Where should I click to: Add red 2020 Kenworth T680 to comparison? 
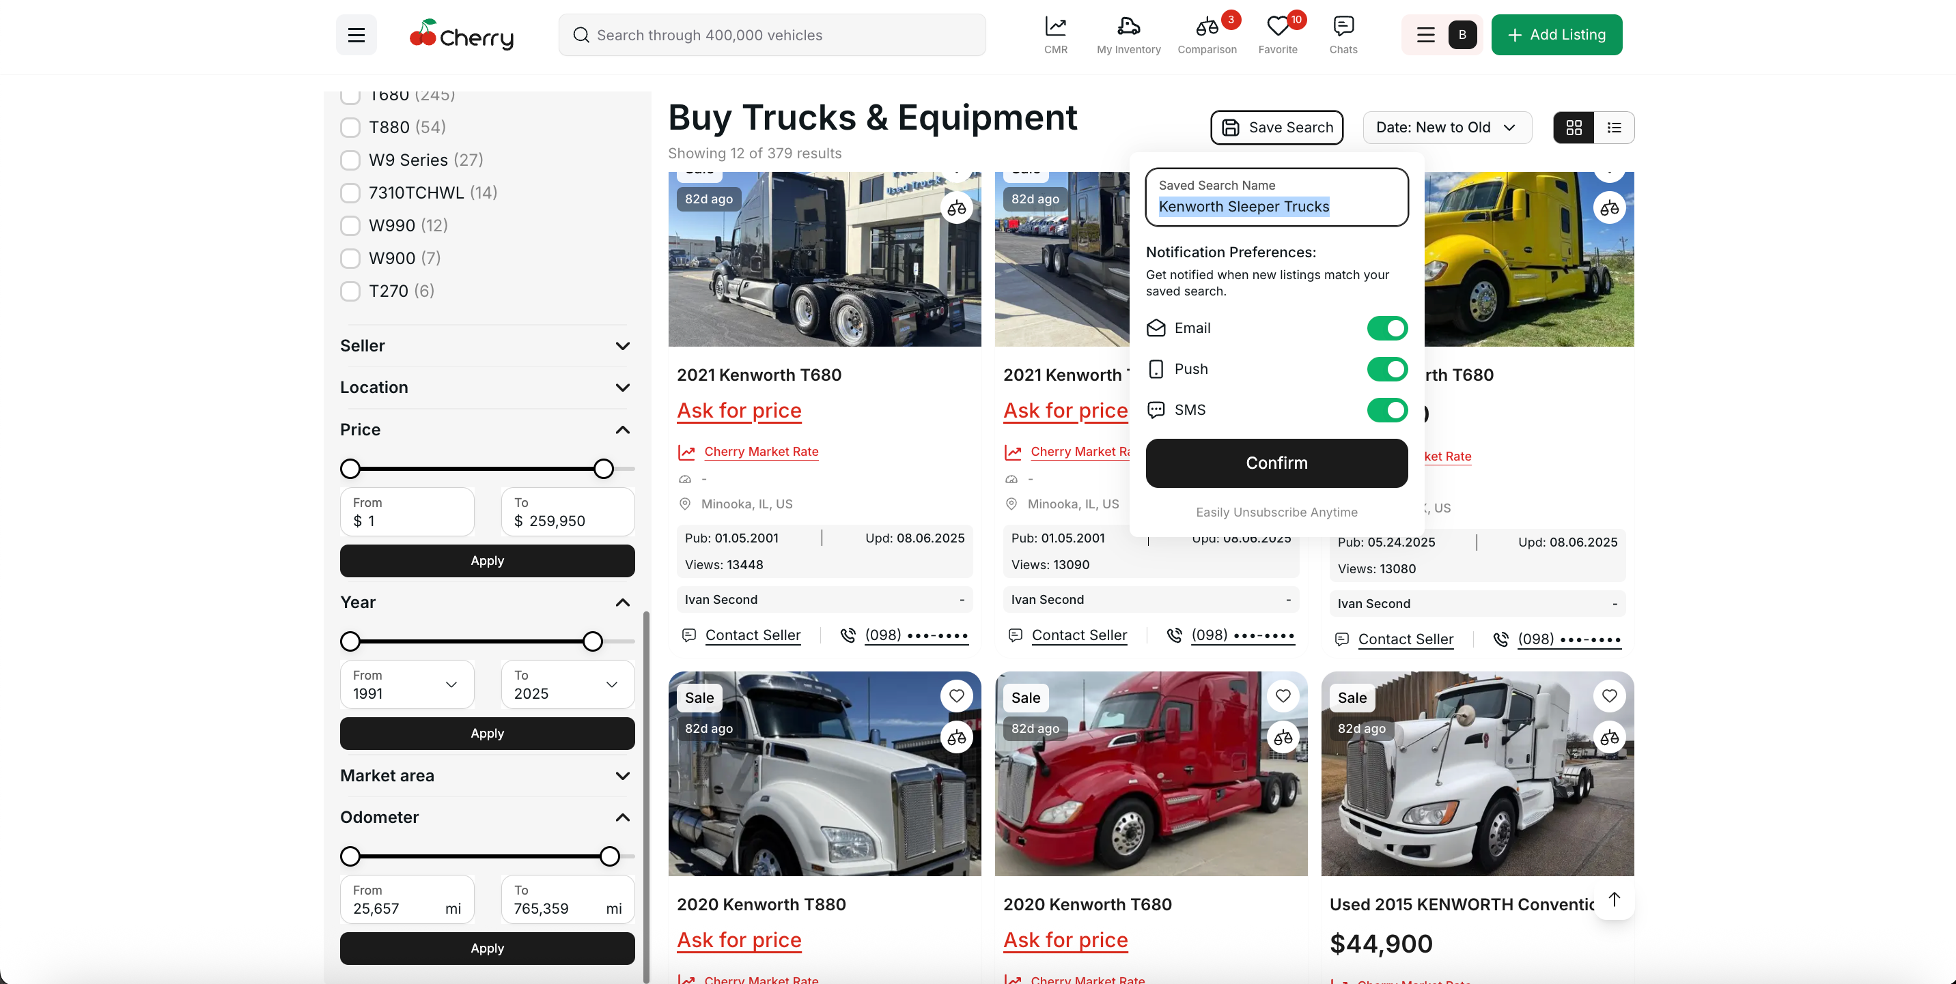coord(1283,738)
